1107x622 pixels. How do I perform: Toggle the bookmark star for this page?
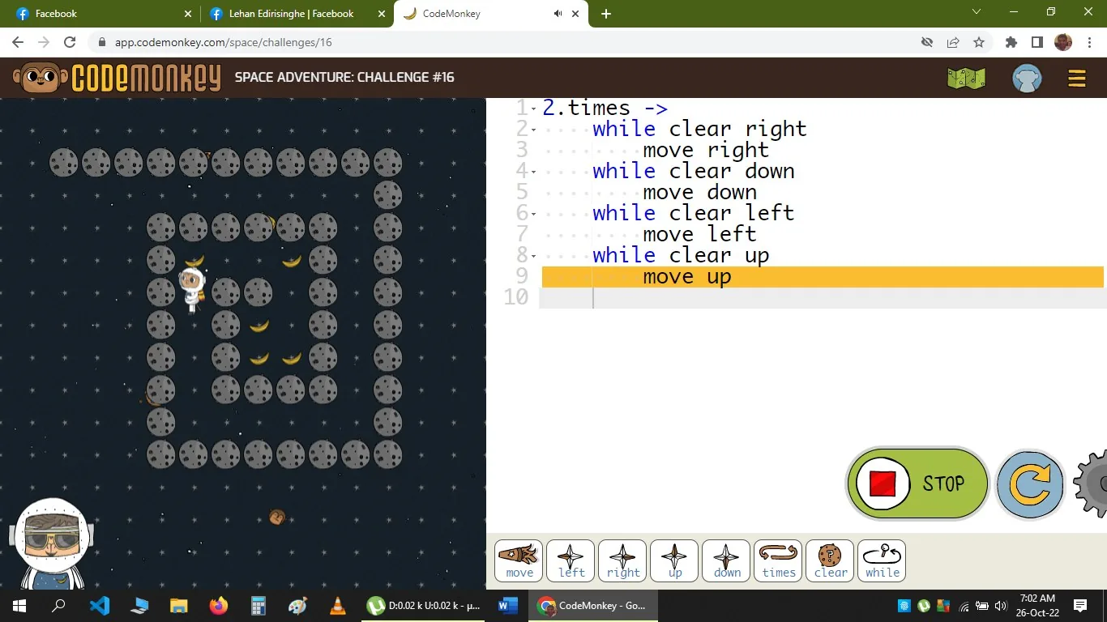click(x=980, y=42)
